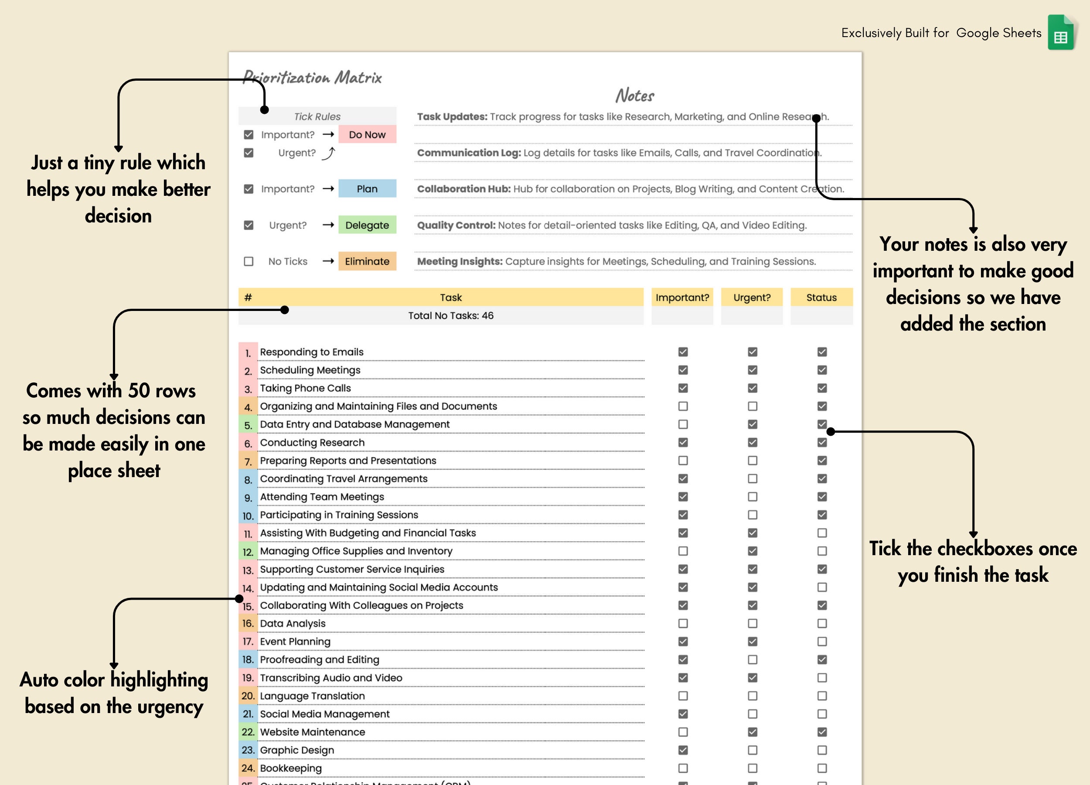This screenshot has height=785, width=1090.
Task: Select the Transcribing Audio and Video task
Action: pyautogui.click(x=451, y=678)
